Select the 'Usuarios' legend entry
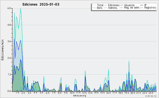The image size is (159, 98). 129,5
